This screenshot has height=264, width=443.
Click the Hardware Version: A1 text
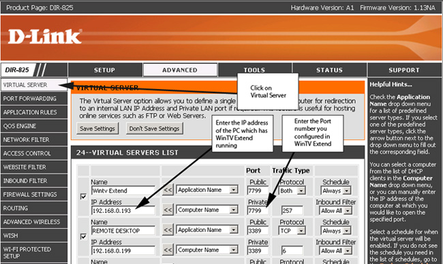[322, 7]
